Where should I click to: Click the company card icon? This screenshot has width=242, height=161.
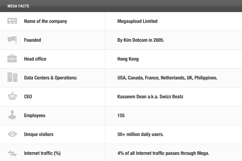12,21
